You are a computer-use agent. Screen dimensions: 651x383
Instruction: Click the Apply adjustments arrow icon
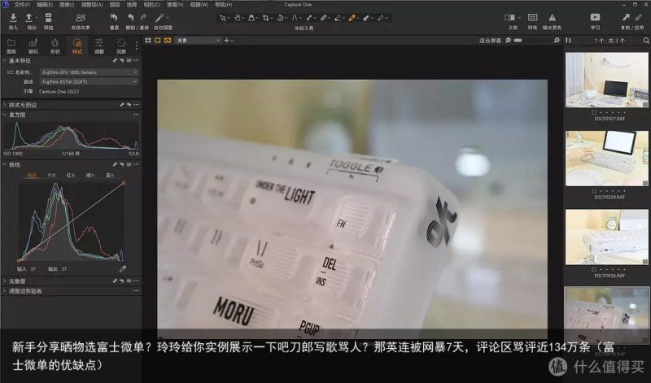639,17
